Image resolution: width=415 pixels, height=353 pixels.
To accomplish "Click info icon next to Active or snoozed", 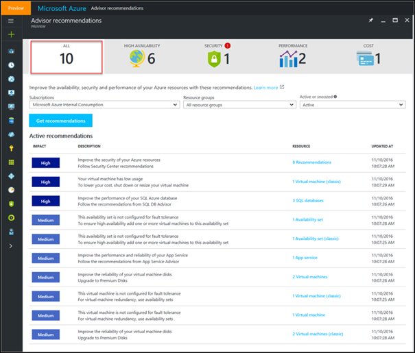I will click(335, 97).
